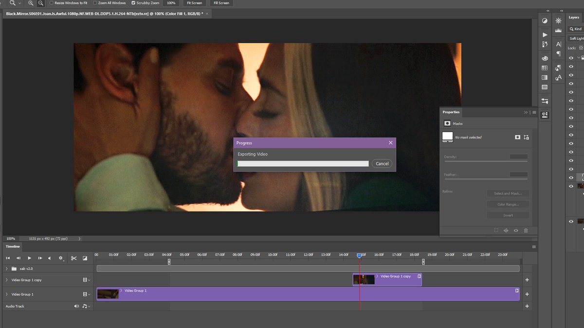Click the Density slider
Image resolution: width=584 pixels, height=328 pixels.
point(486,161)
